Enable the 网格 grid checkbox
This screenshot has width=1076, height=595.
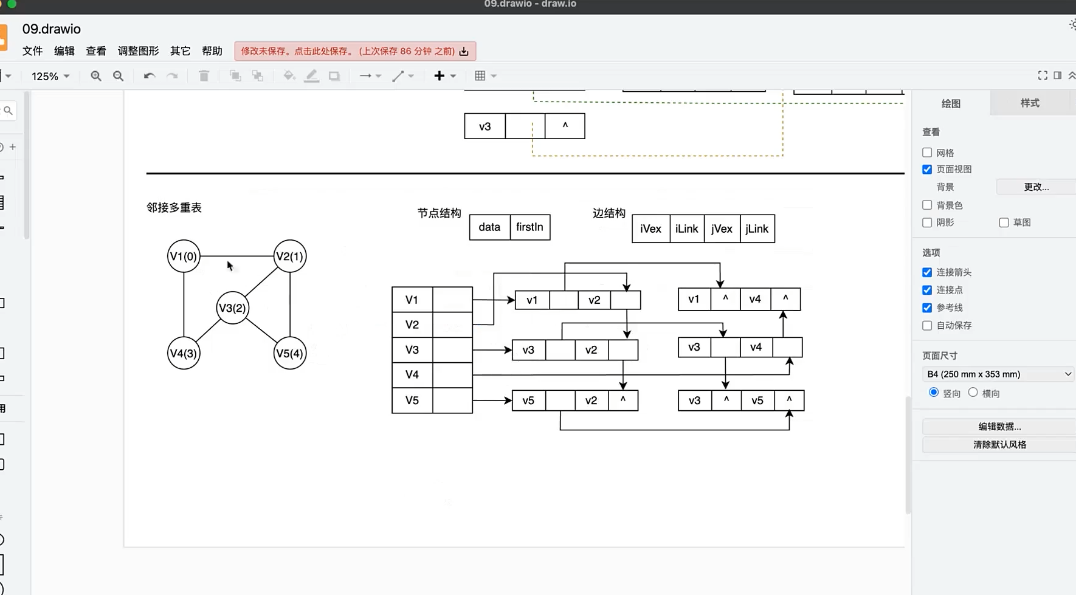coord(927,153)
